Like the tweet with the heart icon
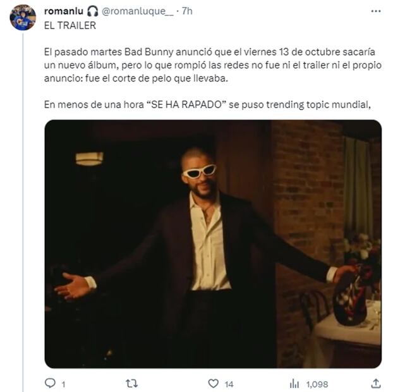The width and height of the screenshot is (393, 392). [x=213, y=383]
